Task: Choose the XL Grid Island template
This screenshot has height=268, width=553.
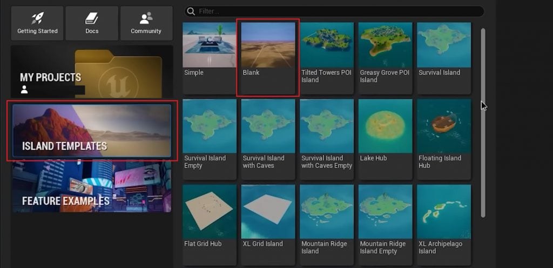Action: [268, 225]
